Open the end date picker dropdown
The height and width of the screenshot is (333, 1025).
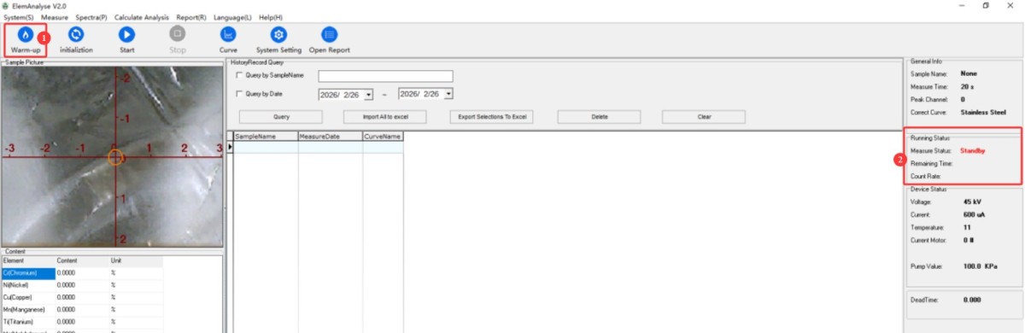448,93
